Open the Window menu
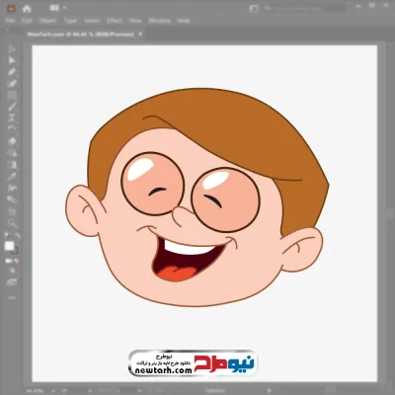 pos(160,21)
